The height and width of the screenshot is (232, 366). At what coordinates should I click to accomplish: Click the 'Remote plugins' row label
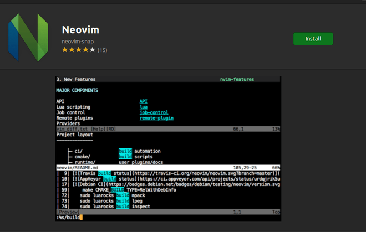coord(74,118)
